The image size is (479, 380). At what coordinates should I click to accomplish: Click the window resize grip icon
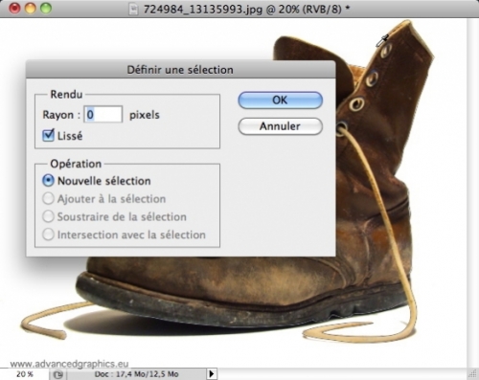tap(472, 373)
